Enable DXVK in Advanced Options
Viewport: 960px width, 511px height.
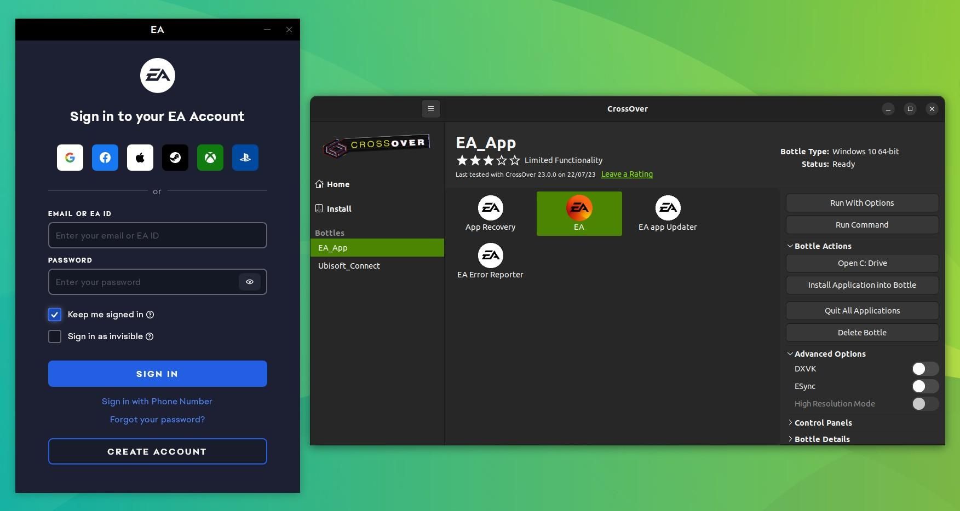click(924, 369)
